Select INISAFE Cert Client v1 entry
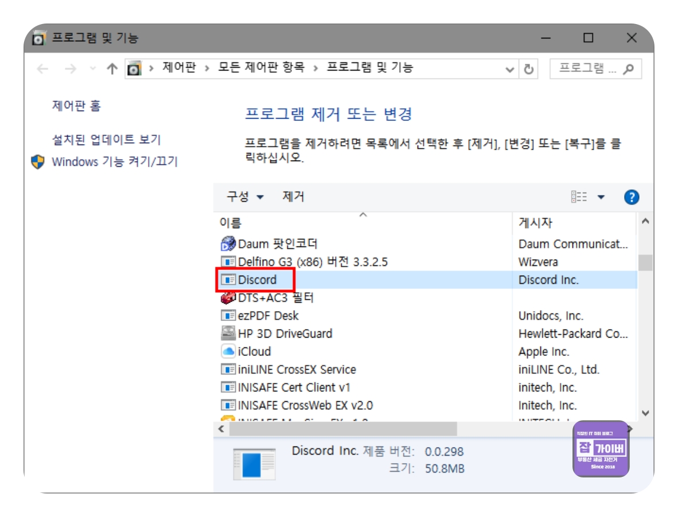The height and width of the screenshot is (517, 678). click(x=294, y=387)
